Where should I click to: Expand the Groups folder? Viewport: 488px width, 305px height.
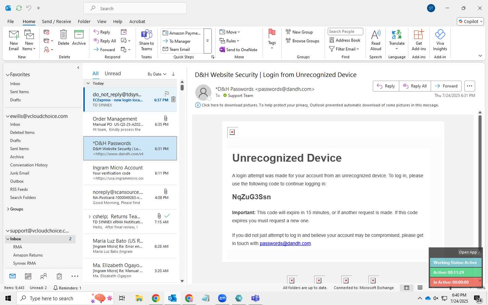coord(8,209)
